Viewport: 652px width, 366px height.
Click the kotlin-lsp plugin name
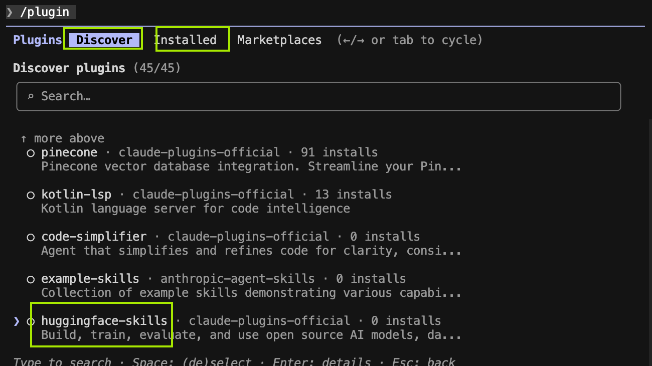tap(76, 195)
